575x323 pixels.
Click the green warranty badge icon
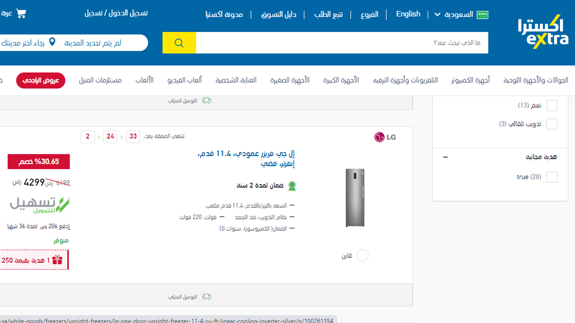(292, 186)
